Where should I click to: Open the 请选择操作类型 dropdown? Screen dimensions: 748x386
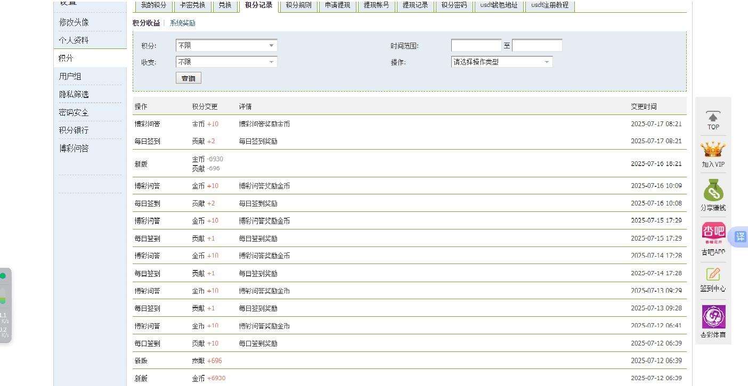(502, 62)
